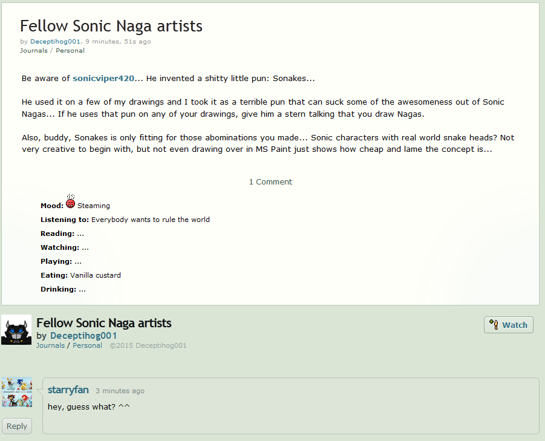Click the 'Eating:' label
545x441 pixels.
point(54,275)
